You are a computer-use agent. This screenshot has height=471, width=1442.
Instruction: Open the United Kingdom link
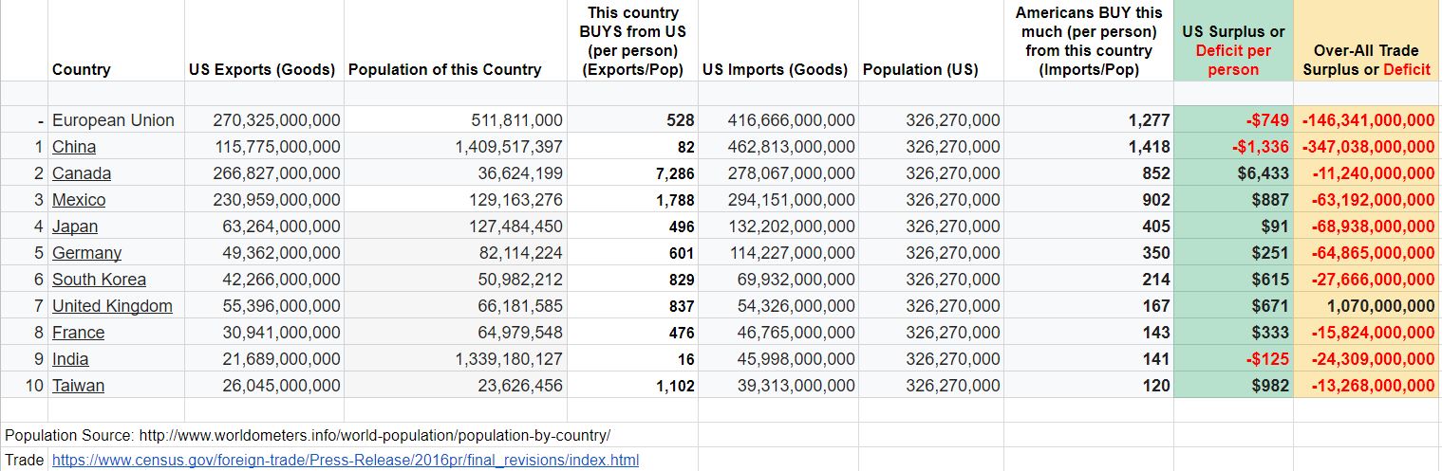(112, 306)
